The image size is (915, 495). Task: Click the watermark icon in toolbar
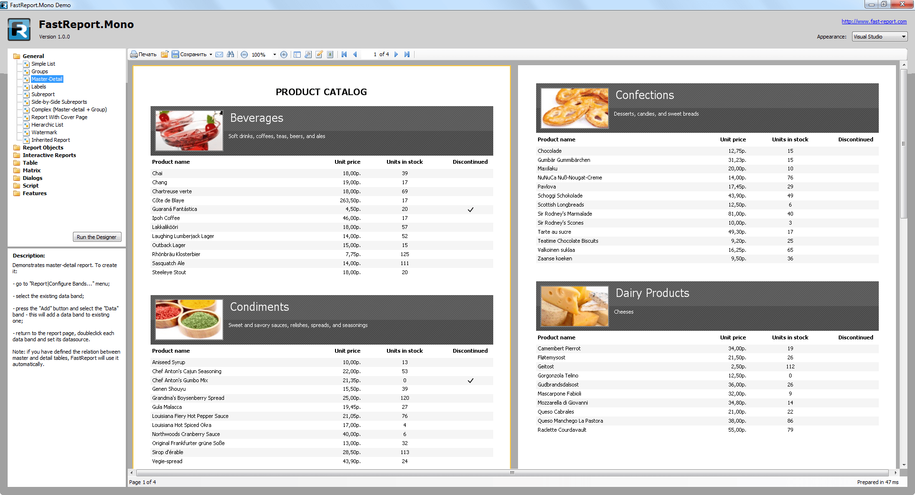(330, 54)
